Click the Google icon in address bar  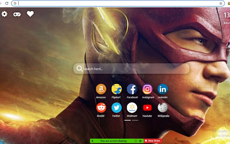click(x=15, y=3)
